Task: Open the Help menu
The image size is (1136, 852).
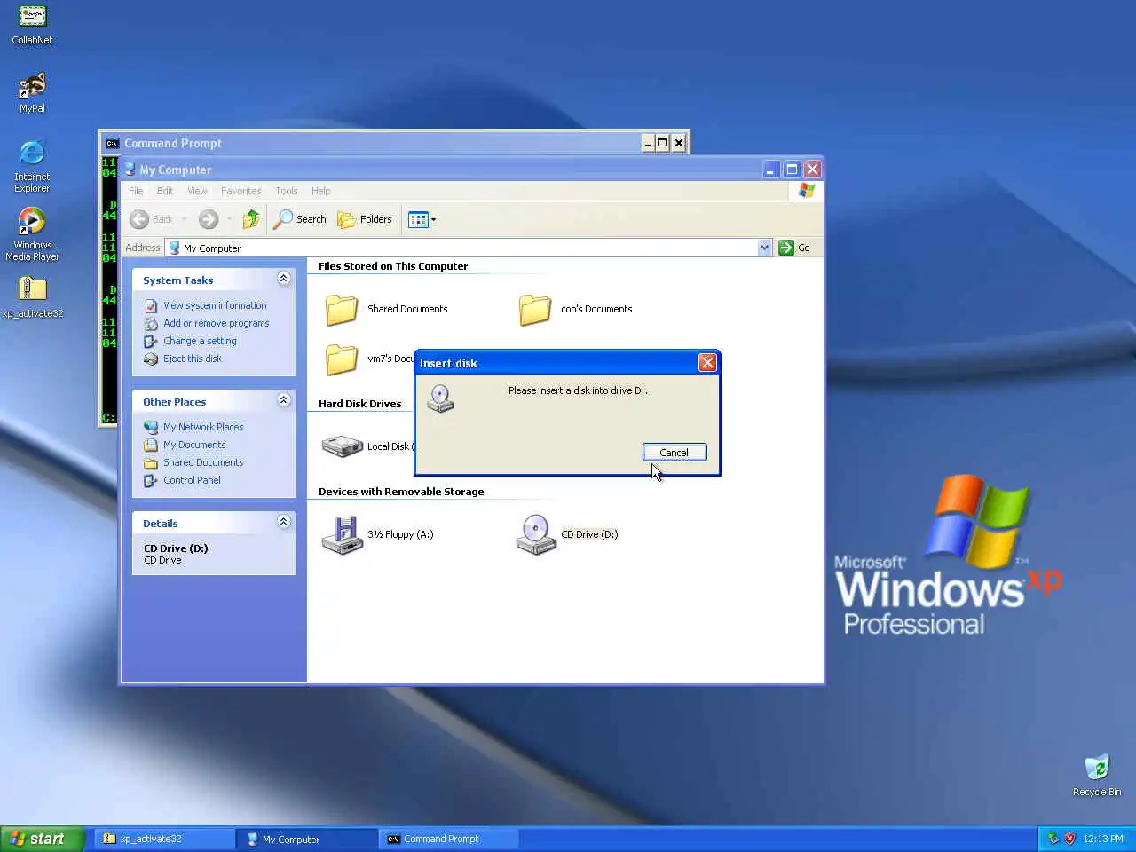Action: (321, 191)
